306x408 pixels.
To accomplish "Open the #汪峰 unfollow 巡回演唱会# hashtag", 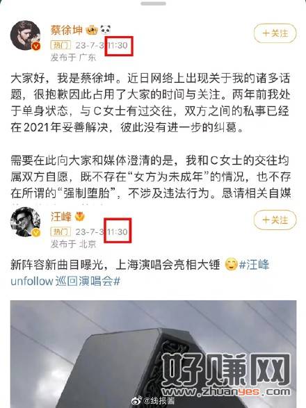I will (x=140, y=272).
